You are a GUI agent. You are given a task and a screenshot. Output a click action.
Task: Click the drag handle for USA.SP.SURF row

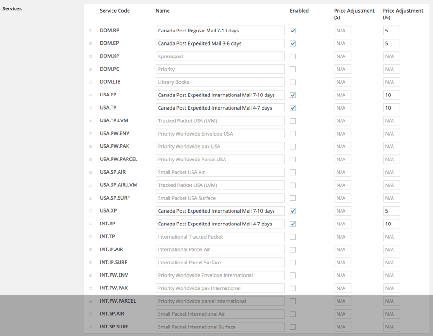click(91, 198)
